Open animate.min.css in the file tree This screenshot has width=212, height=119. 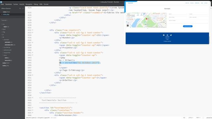pos(10,45)
